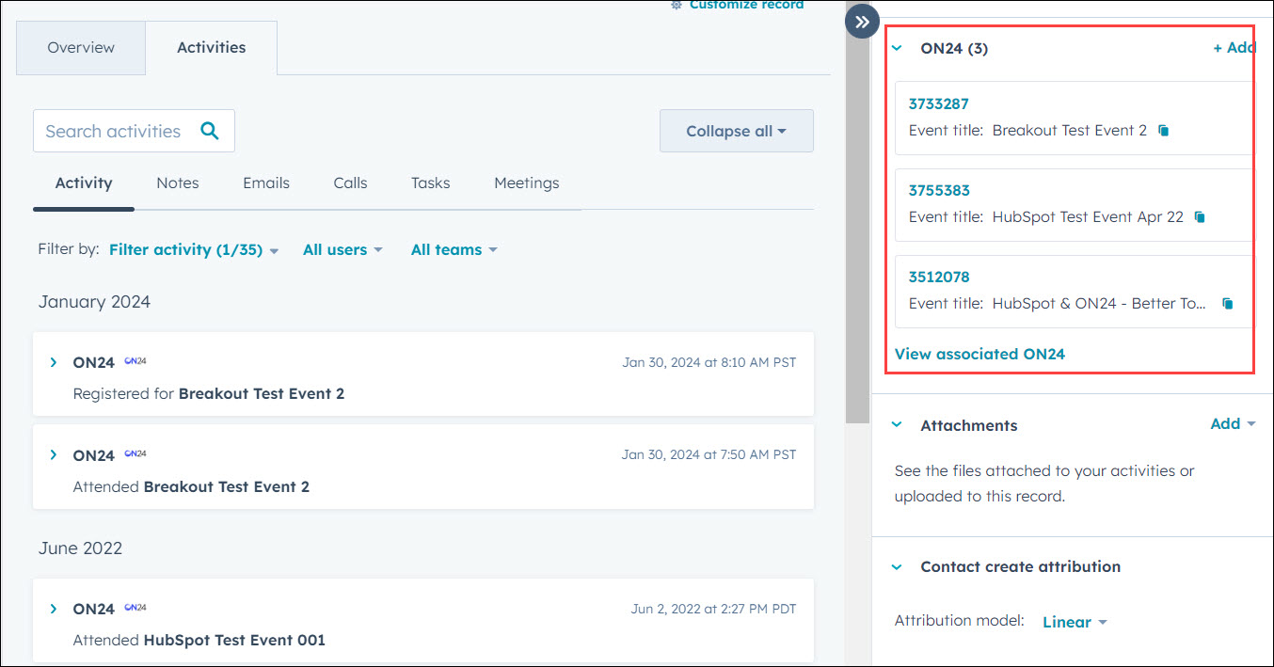The image size is (1274, 667).
Task: Click the search magnifier icon in activities
Action: 210,131
